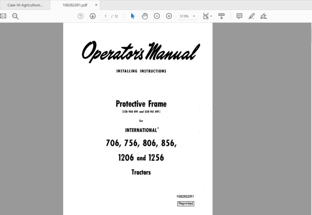
Task: Select the 1082822R1.pdf tab
Action: click(x=75, y=5)
